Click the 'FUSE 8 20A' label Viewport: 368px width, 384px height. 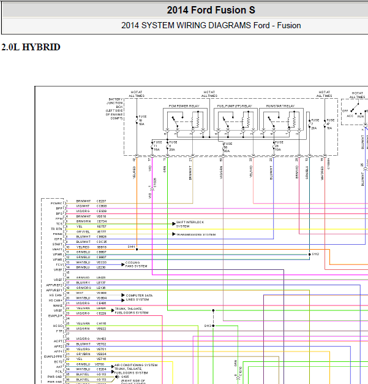[x=173, y=146]
